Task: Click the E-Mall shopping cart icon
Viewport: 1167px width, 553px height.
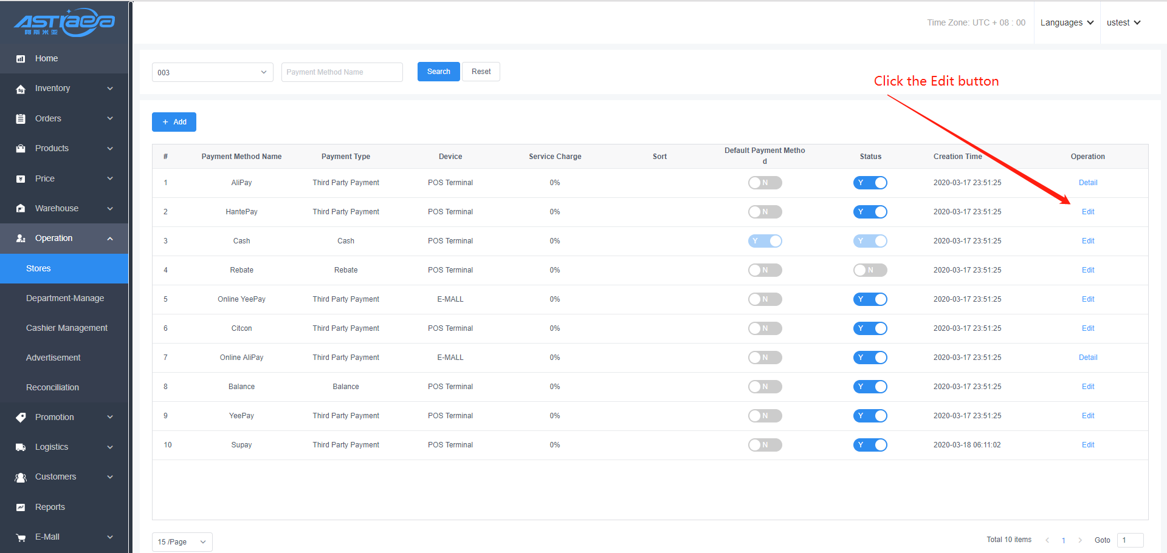Action: click(x=21, y=537)
